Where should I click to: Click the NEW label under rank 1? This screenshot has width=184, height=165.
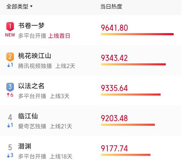coord(10,35)
